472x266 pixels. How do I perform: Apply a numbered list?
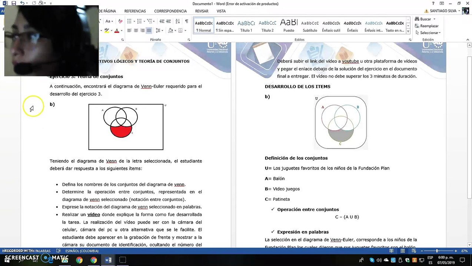[x=139, y=21]
